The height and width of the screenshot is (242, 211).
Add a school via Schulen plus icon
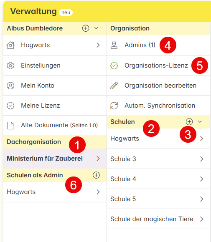click(x=189, y=121)
